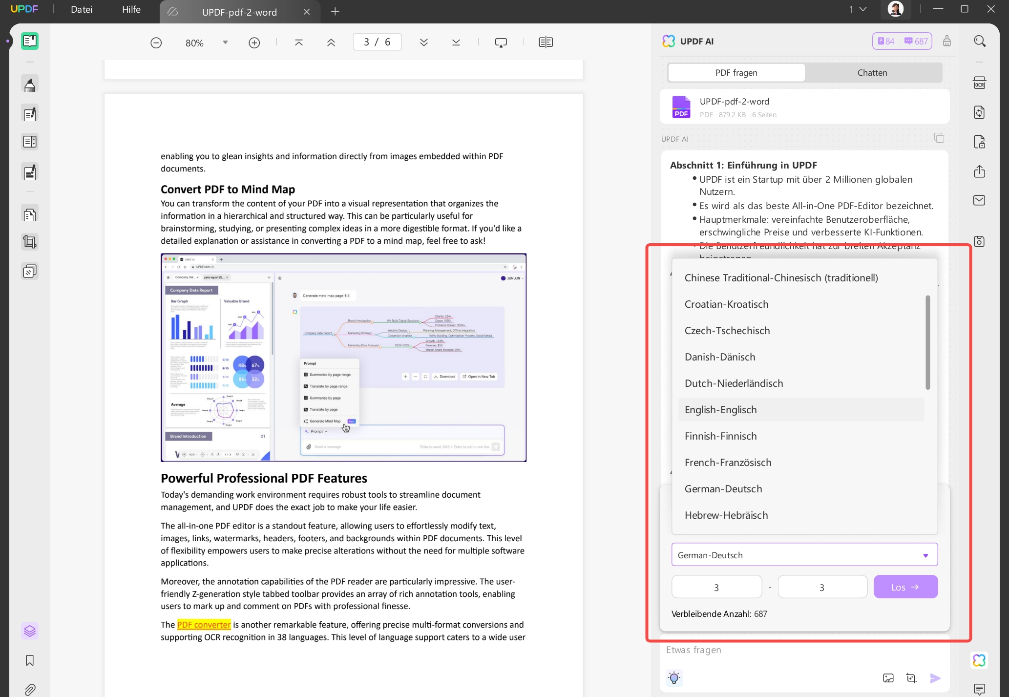This screenshot has height=697, width=1009.
Task: Select the Crop Pages tool
Action: [30, 242]
